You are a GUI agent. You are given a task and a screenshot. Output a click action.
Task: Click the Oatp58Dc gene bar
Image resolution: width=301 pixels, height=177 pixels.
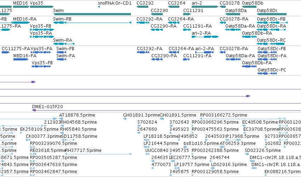272,14
